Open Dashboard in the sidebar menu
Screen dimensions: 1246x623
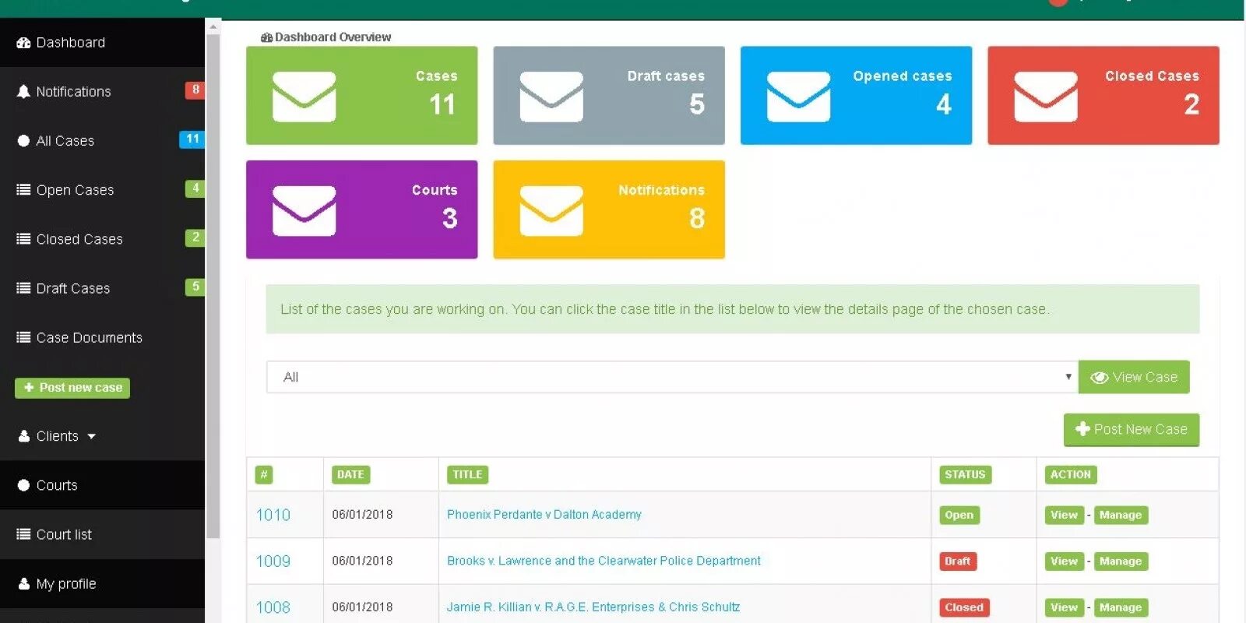tap(102, 43)
